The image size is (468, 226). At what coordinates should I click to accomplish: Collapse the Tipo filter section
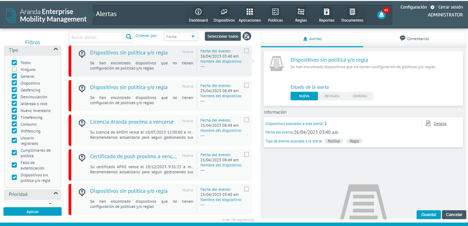[x=56, y=50]
